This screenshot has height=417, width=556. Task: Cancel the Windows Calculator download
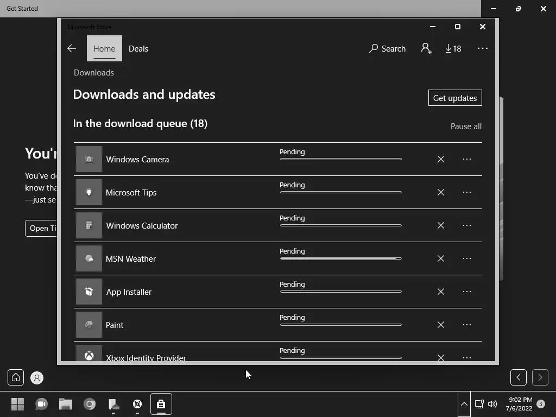[441, 225]
